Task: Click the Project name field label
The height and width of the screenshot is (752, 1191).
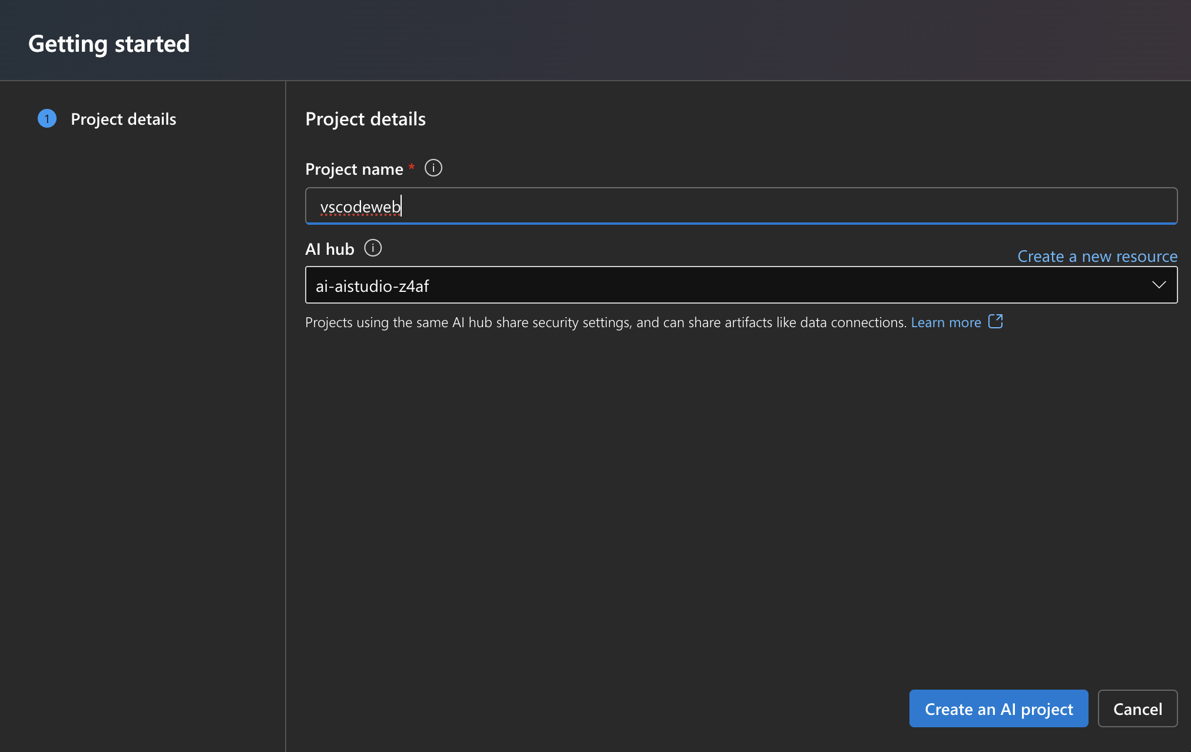Action: pos(354,169)
